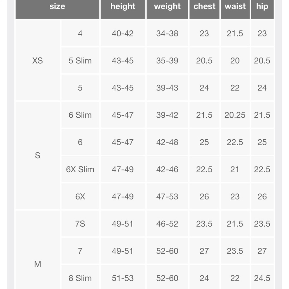289x289 pixels.
Task: Click the 47-53 weight cell
Action: pos(167,196)
